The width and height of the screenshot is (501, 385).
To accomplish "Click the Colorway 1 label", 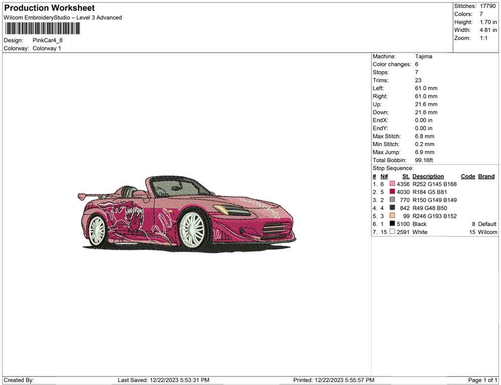I will pyautogui.click(x=47, y=48).
